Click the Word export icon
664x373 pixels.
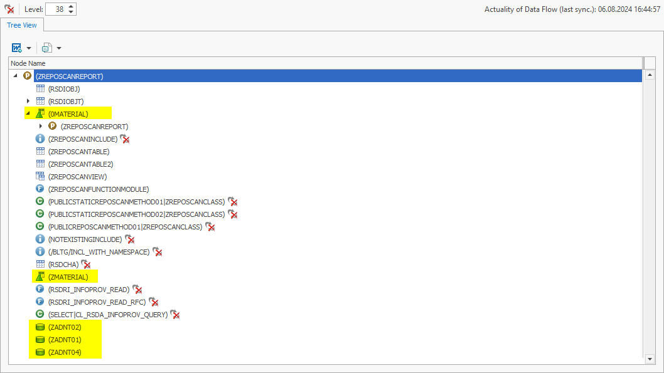[17, 48]
